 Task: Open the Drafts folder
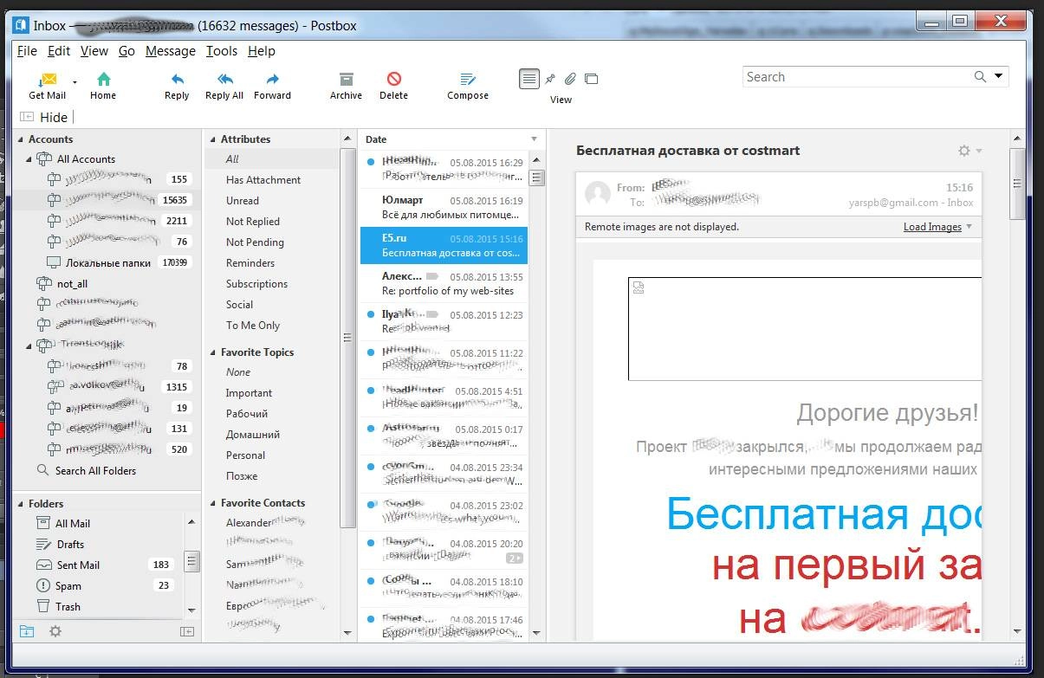tap(70, 544)
